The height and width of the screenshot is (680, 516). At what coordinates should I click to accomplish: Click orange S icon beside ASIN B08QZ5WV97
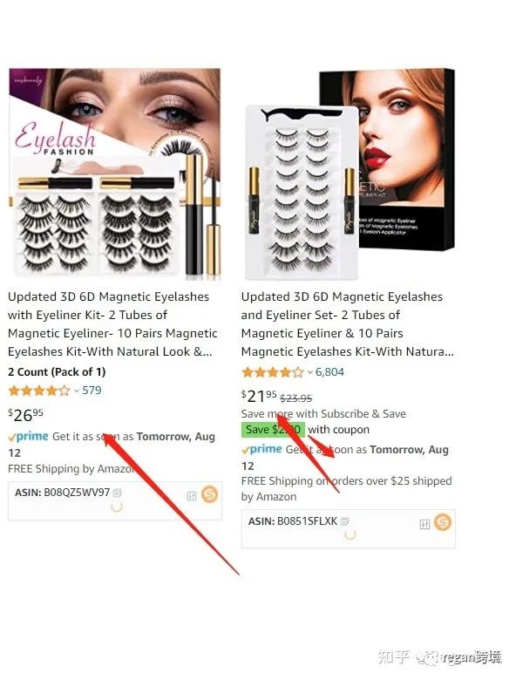209,494
